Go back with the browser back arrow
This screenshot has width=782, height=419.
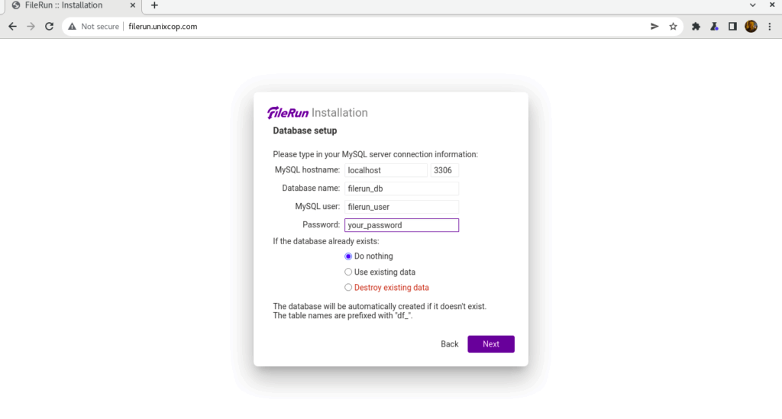(12, 27)
